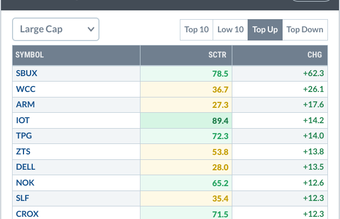Click SCTR value 28.0 for DELL

[220, 168]
